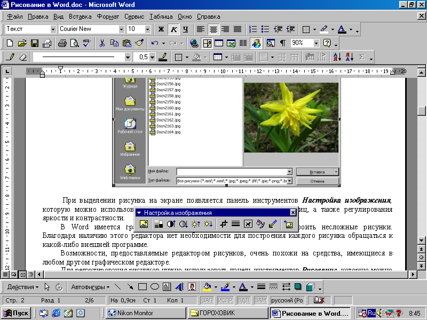This screenshot has width=427, height=320.
Task: Print the document with the printer icon
Action: click(x=62, y=43)
